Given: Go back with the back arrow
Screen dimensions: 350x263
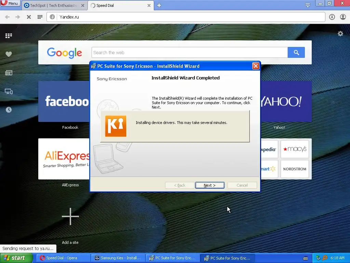Looking at the screenshot, I should coord(7,17).
